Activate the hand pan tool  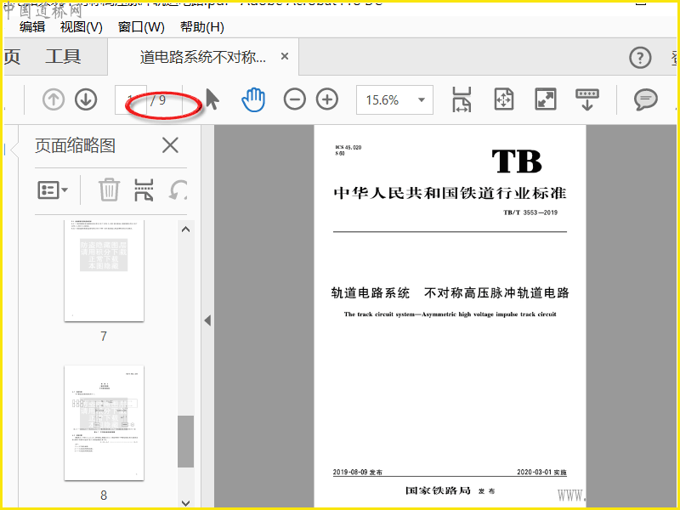click(x=253, y=99)
